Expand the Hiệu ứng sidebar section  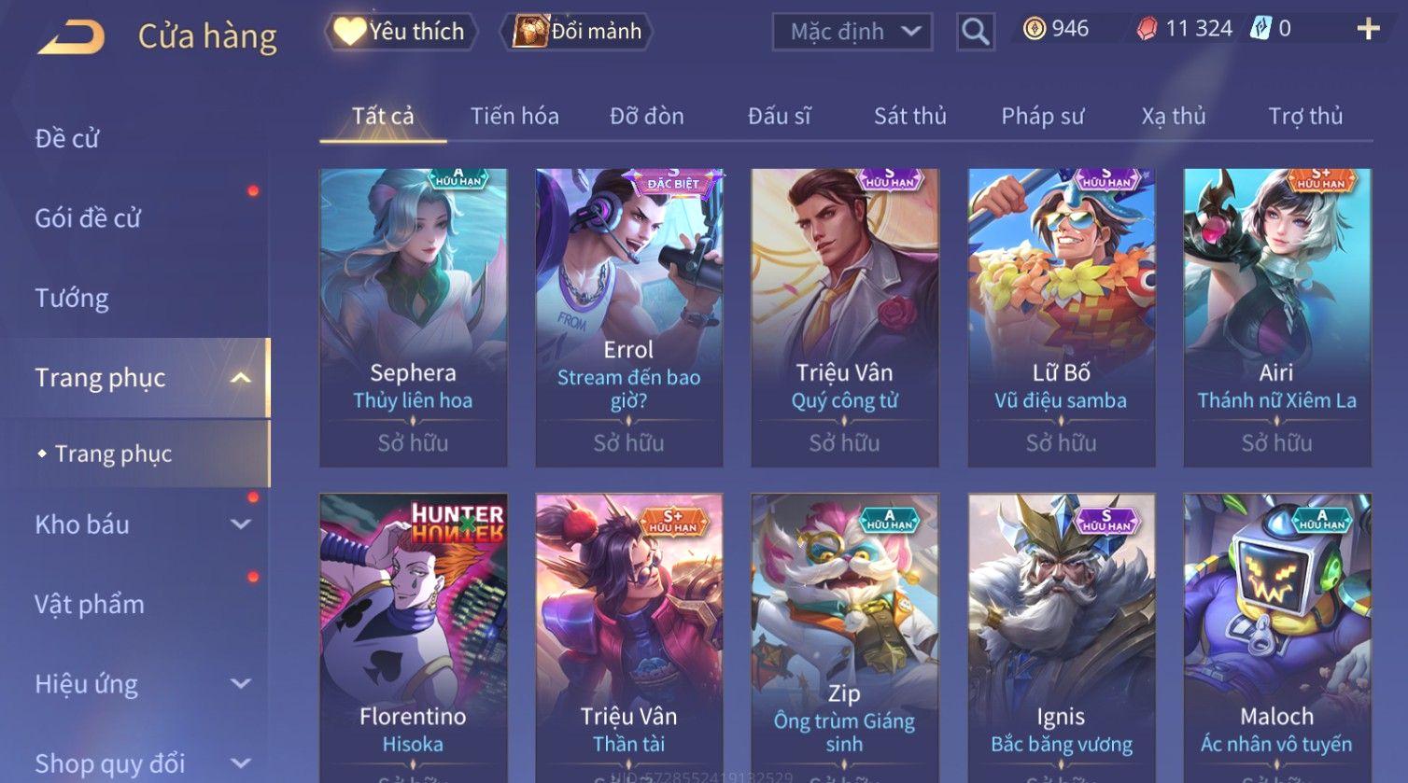(241, 683)
